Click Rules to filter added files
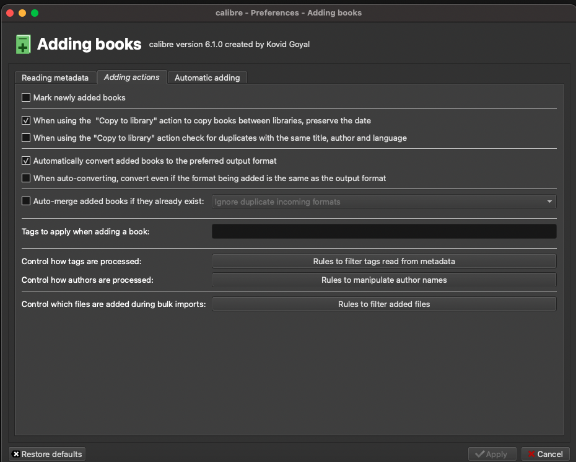The height and width of the screenshot is (462, 576). click(x=384, y=304)
